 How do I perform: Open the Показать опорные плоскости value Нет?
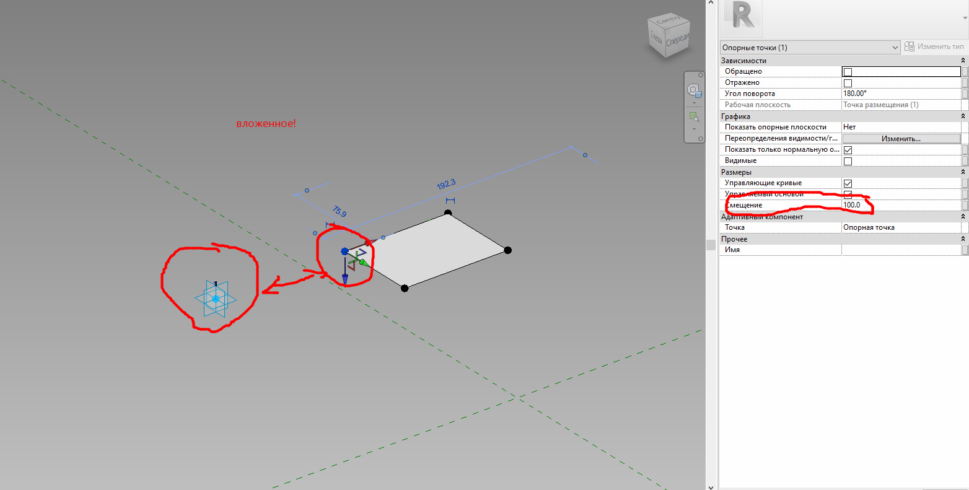coord(901,127)
